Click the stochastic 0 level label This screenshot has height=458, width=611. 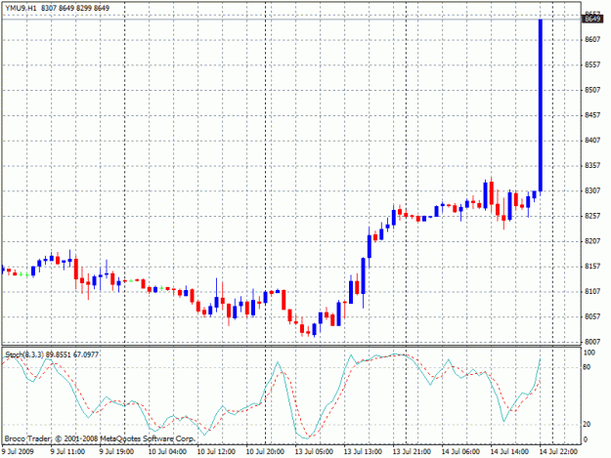[586, 439]
